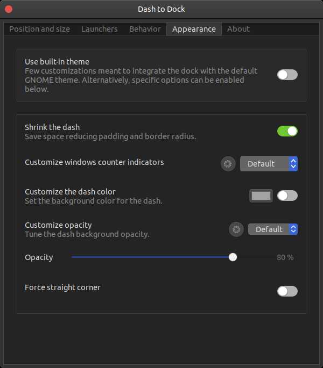The width and height of the screenshot is (323, 368).
Task: Toggle Use built-in theme switch
Action: pyautogui.click(x=287, y=75)
